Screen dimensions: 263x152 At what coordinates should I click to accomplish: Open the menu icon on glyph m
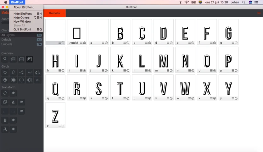pos(168,71)
